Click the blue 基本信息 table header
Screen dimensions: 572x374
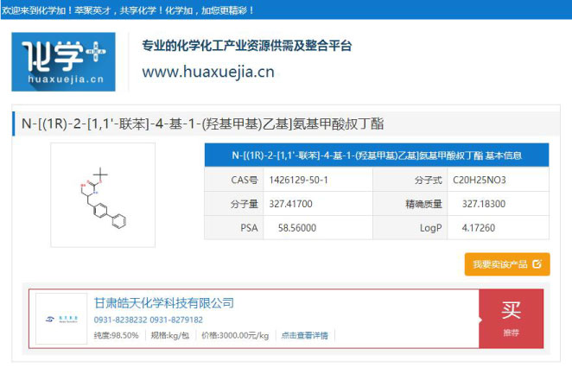(376, 155)
